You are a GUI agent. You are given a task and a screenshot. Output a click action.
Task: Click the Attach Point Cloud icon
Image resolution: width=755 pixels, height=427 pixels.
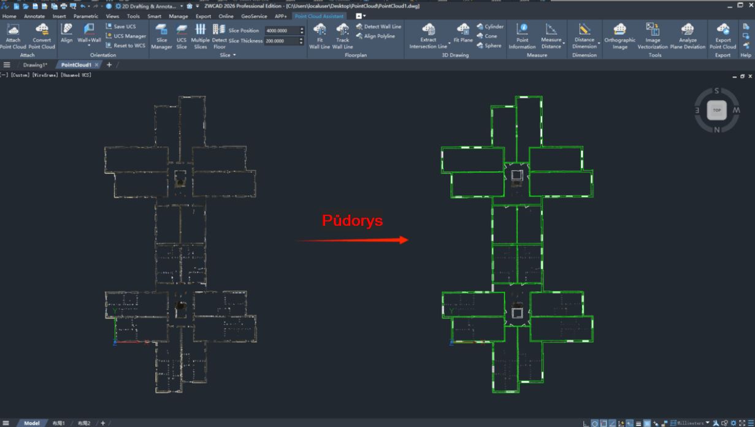13,30
